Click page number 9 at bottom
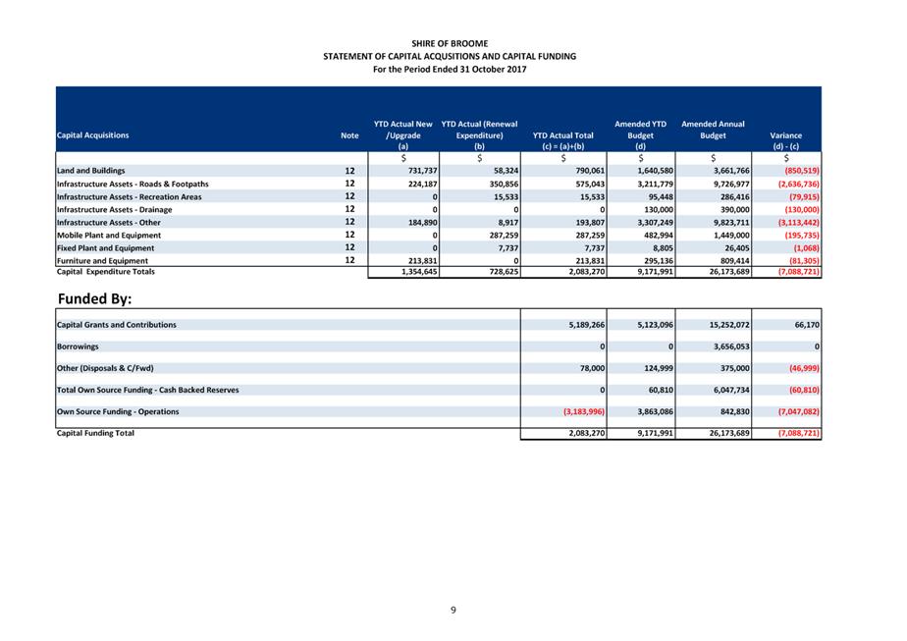 tap(453, 610)
